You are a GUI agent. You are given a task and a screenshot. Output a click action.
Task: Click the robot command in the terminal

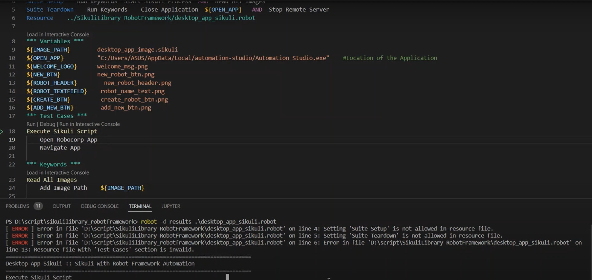149,222
